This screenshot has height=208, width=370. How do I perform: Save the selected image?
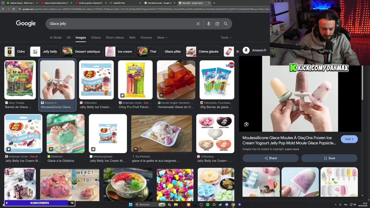[329, 158]
